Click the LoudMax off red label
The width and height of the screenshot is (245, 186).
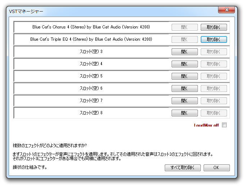[206, 125]
